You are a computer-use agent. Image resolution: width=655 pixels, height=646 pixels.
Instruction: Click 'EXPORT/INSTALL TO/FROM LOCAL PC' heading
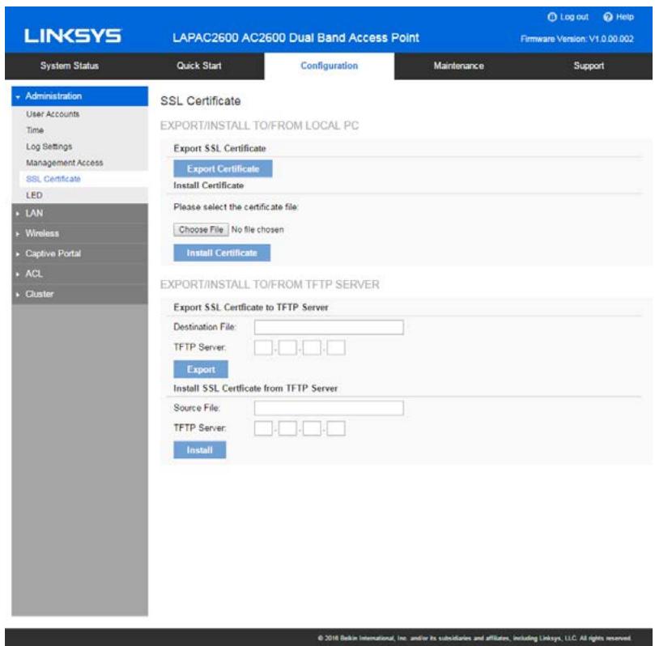coord(259,125)
